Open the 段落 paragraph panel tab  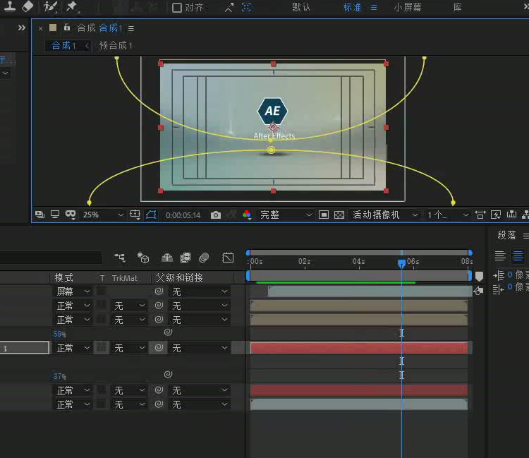[x=506, y=235]
